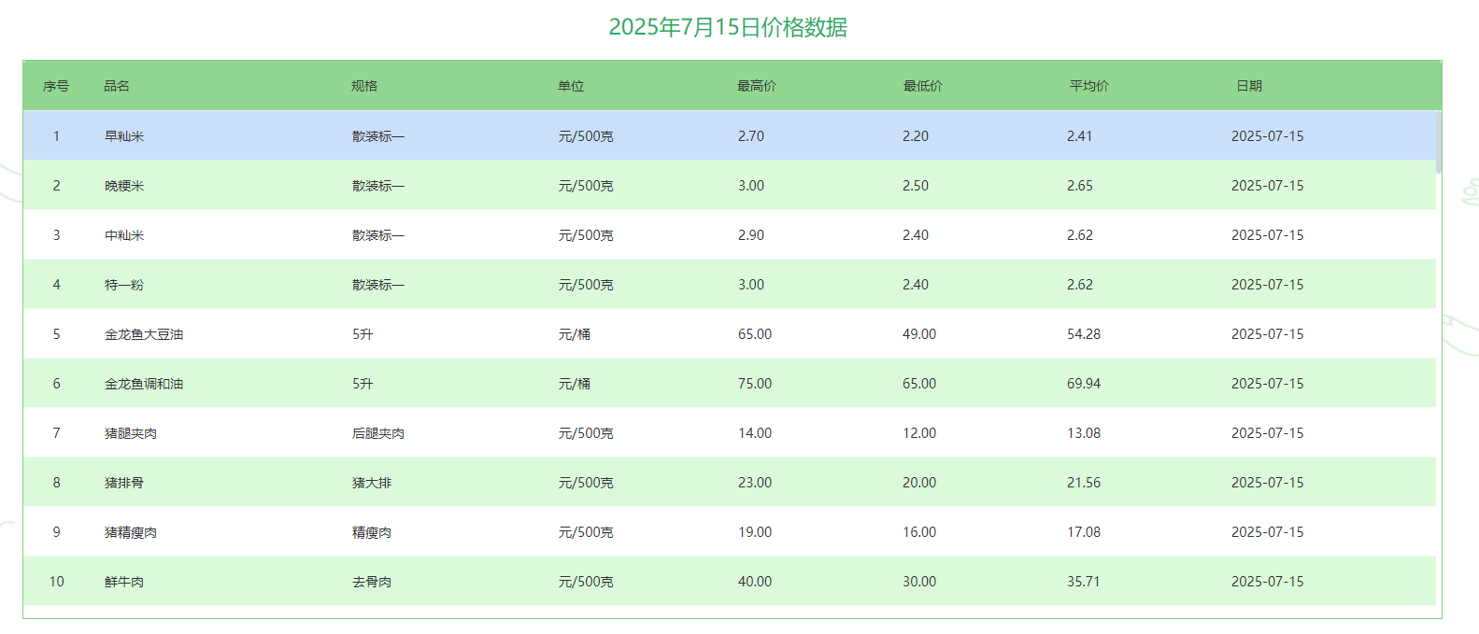
Task: Click the 精瘦肉 specification cell
Action: point(372,532)
